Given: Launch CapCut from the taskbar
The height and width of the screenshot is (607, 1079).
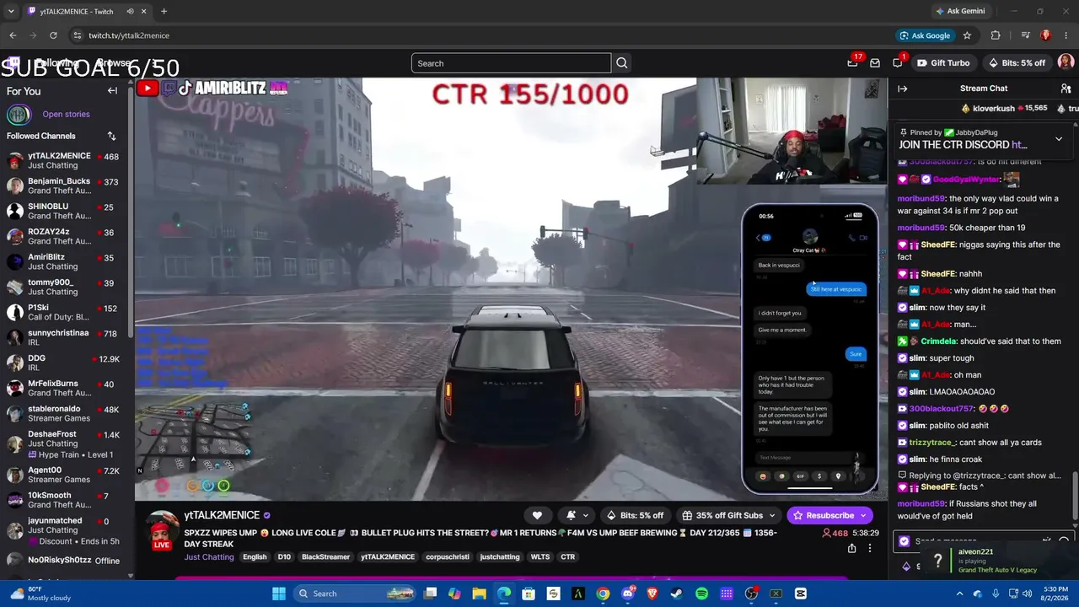Looking at the screenshot, I should tap(801, 594).
